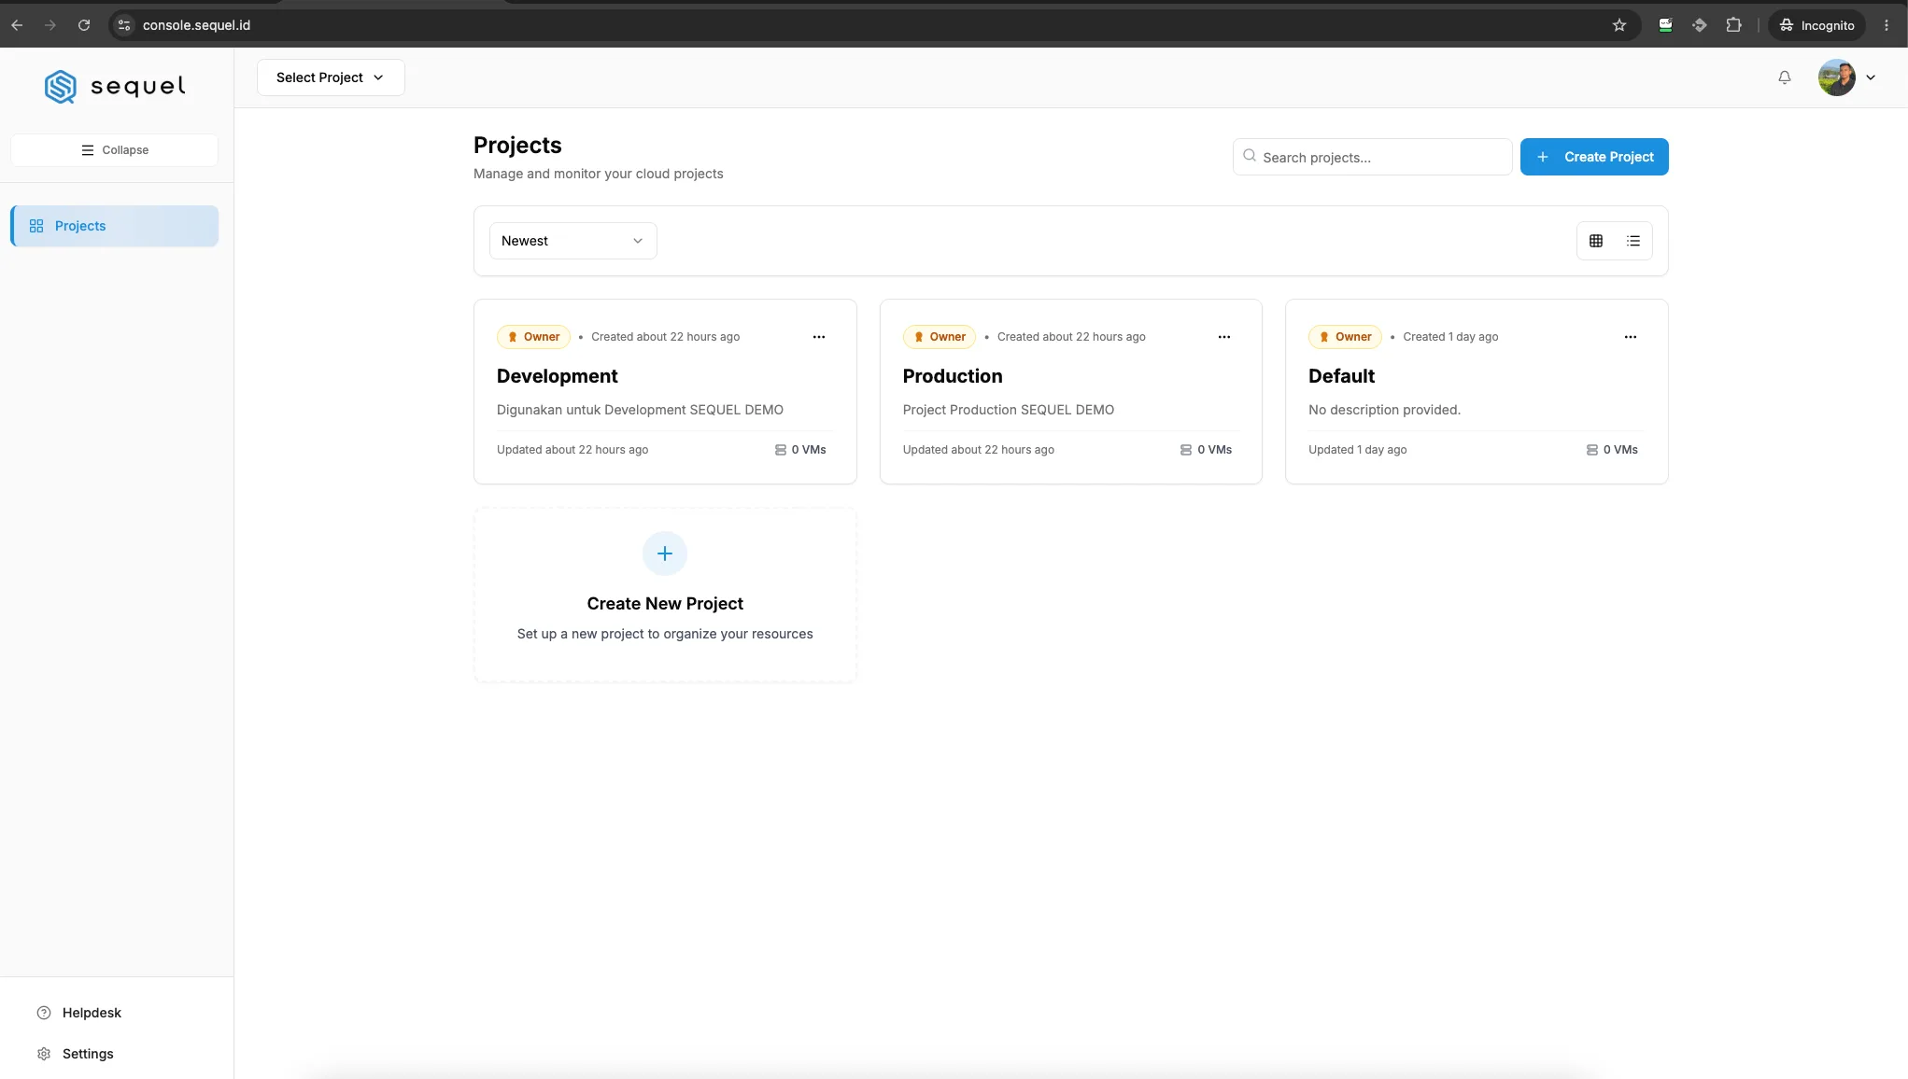This screenshot has width=1908, height=1079.
Task: Click the Sequel logo
Action: click(115, 86)
